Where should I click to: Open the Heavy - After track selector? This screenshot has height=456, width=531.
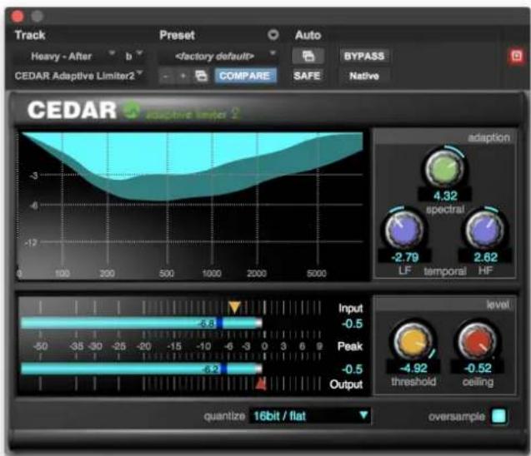[64, 56]
